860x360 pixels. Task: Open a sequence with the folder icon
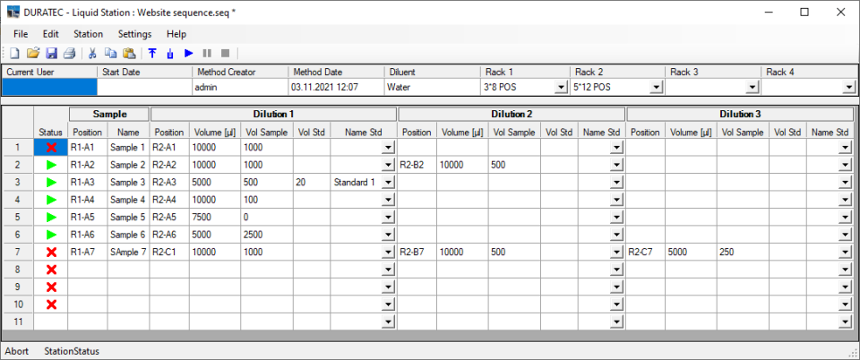pyautogui.click(x=33, y=54)
